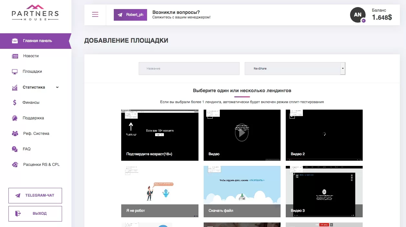
Task: Click the dollar icon beside Финансы
Action: (x=15, y=103)
